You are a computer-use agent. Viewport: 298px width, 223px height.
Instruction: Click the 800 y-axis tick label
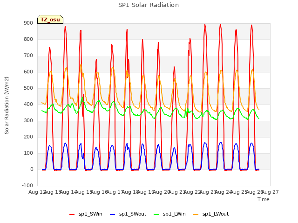coord(28,39)
